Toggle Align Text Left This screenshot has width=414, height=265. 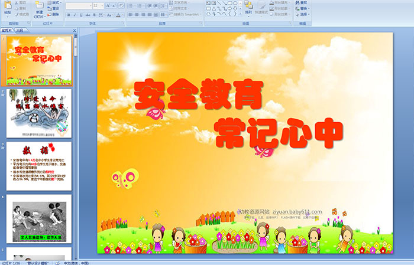click(130, 15)
